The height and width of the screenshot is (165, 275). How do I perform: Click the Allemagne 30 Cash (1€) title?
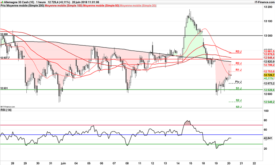(19, 2)
